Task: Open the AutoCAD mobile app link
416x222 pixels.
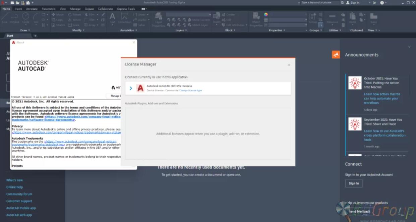Action: click(x=21, y=208)
